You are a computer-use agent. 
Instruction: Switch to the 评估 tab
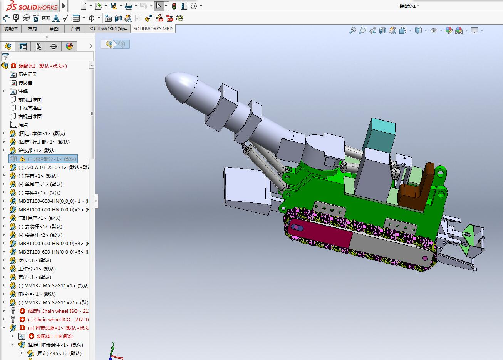tap(75, 28)
